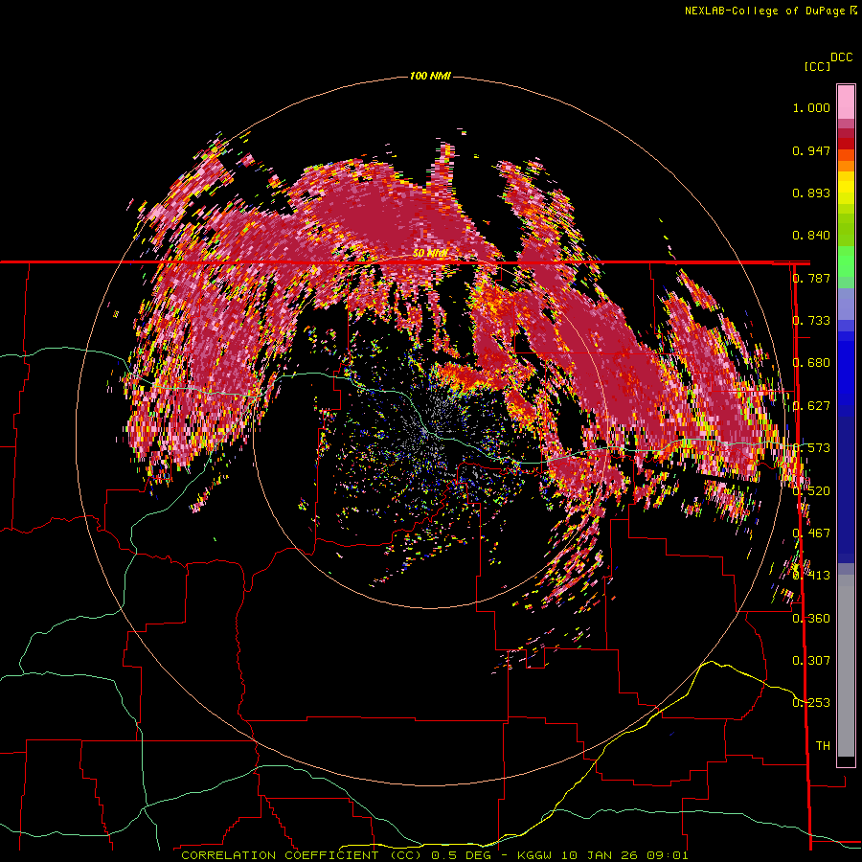Click the 0.680 value on the color scale
This screenshot has height=862, width=862.
pyautogui.click(x=811, y=363)
